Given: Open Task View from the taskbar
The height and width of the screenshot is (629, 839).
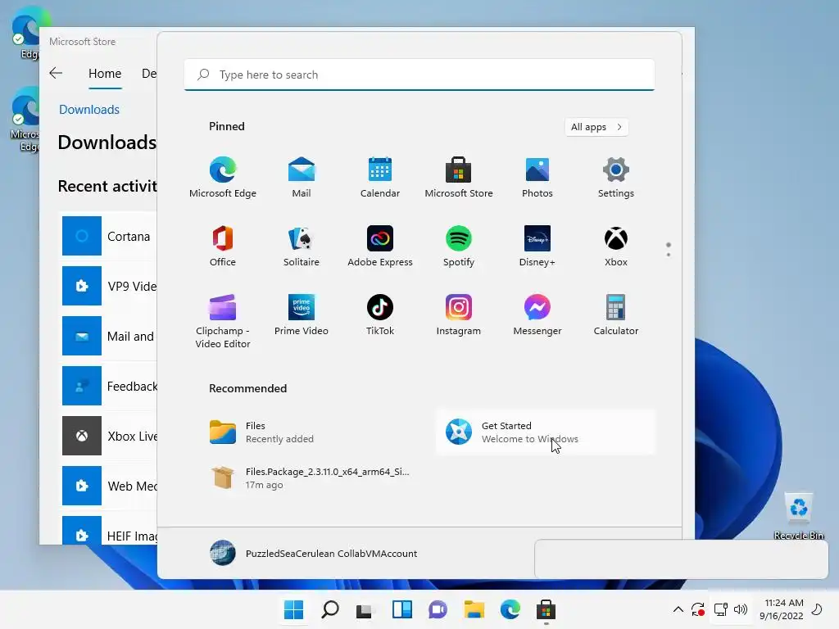Looking at the screenshot, I should coord(365,609).
